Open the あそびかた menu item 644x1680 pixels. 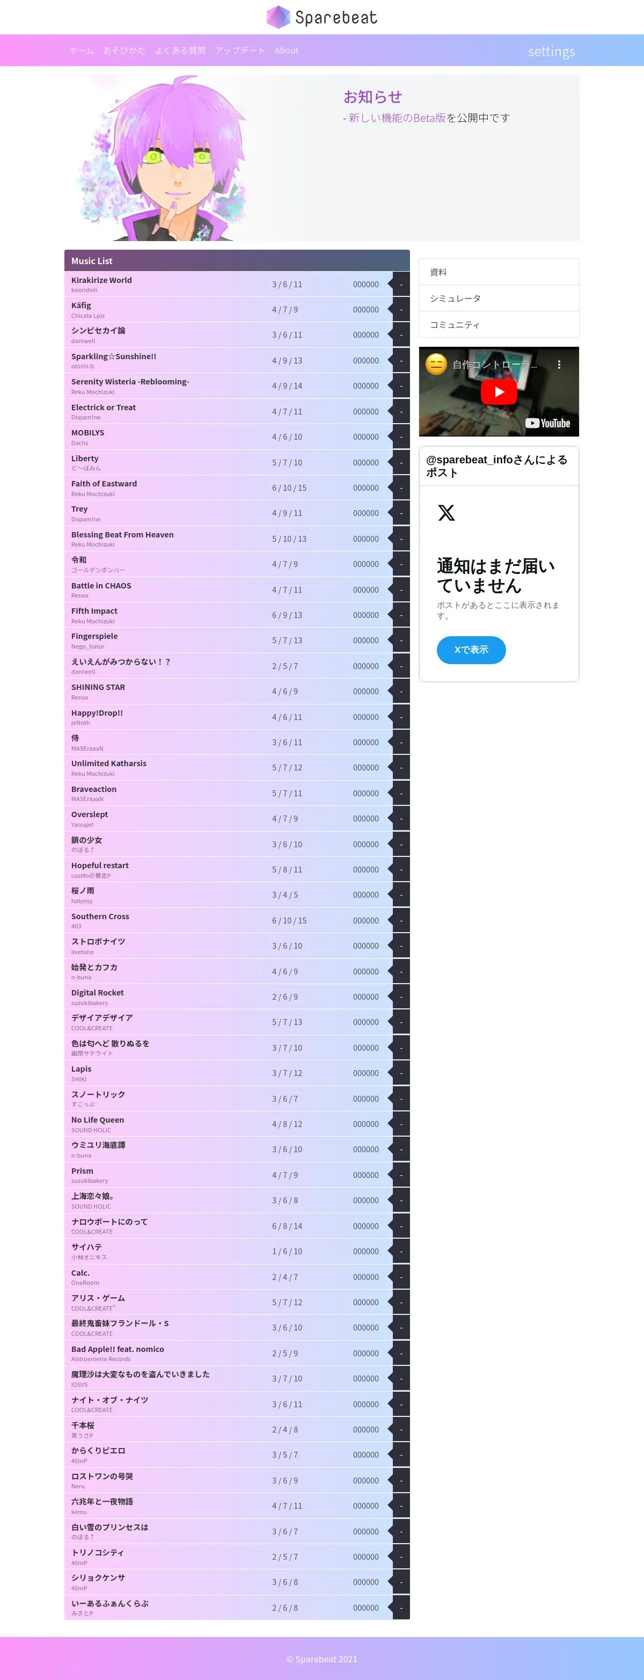pyautogui.click(x=124, y=50)
